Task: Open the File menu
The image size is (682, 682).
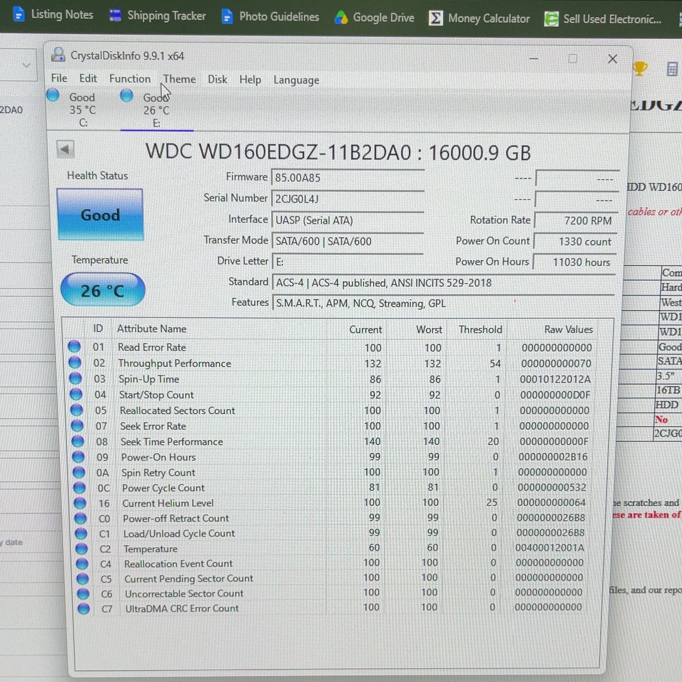Action: (59, 78)
